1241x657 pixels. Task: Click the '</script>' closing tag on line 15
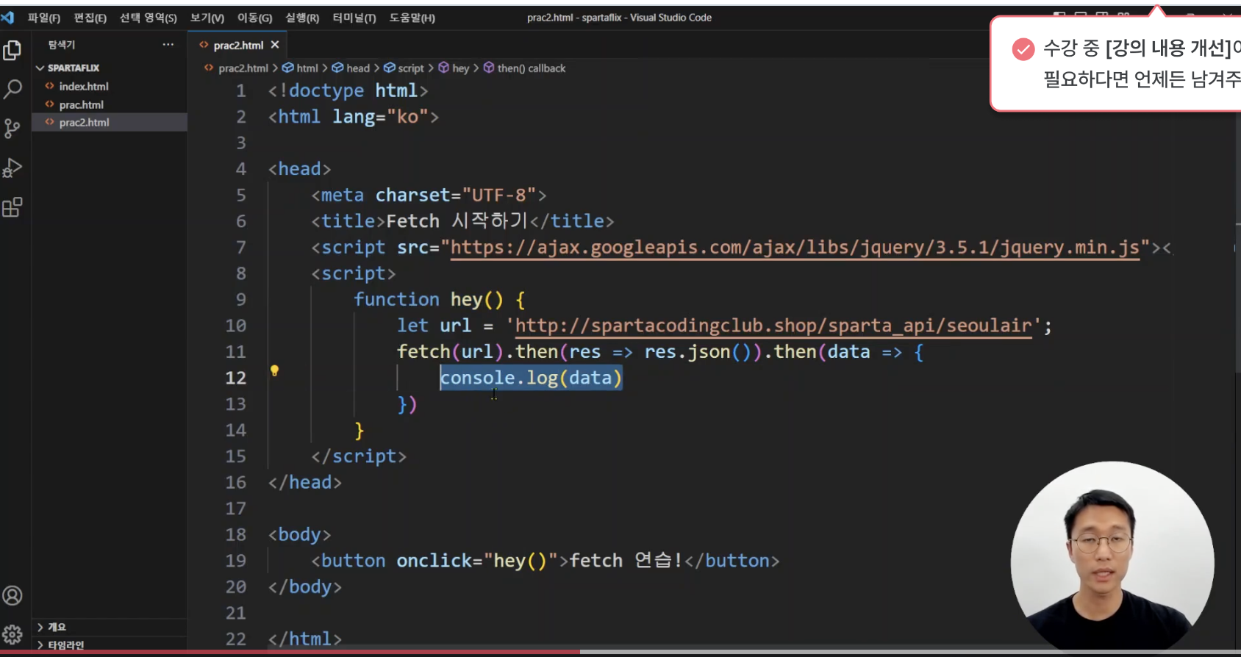359,456
